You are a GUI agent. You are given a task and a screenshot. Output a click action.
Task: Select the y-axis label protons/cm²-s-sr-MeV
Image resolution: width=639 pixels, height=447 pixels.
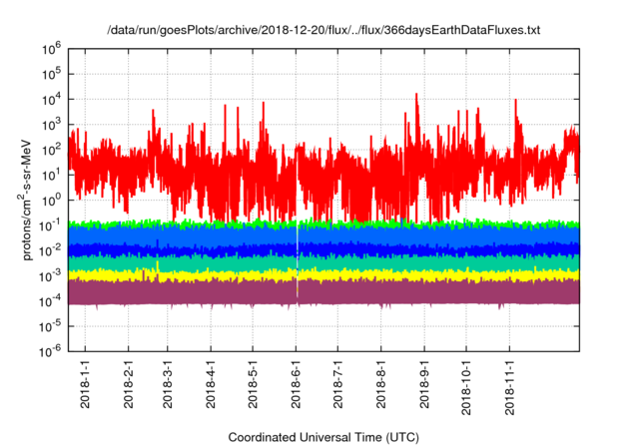click(26, 200)
